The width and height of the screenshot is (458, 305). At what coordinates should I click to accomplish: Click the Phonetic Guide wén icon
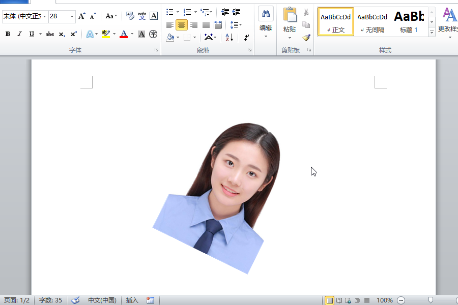point(142,16)
